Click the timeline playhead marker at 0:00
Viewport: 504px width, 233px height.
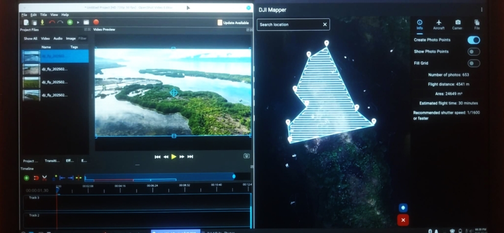[x=58, y=190]
